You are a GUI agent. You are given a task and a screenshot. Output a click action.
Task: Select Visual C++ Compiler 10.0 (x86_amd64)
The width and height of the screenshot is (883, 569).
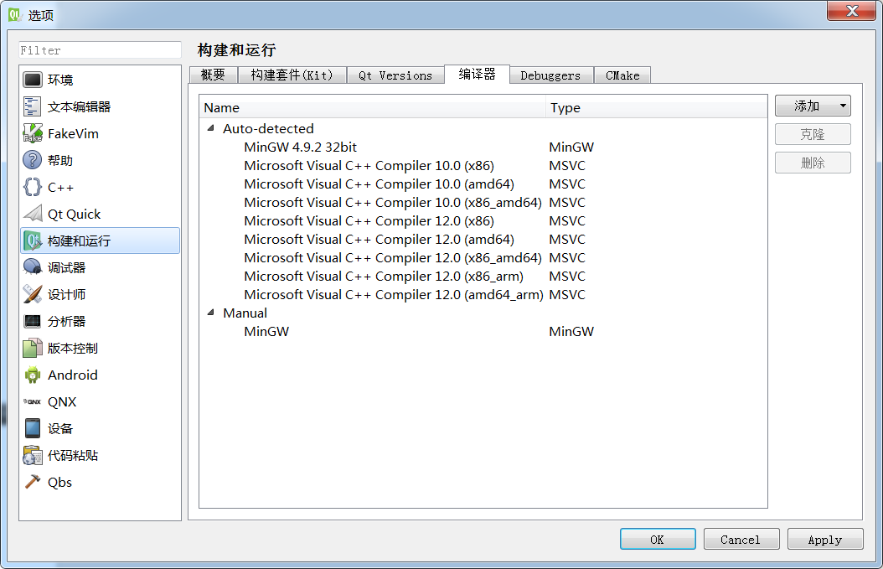393,202
